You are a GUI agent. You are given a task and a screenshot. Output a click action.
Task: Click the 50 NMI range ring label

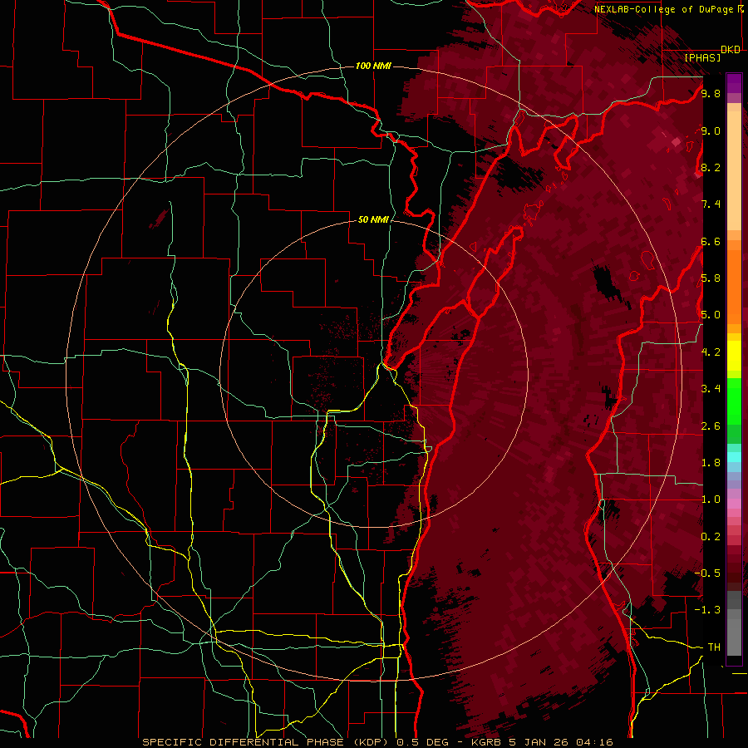(x=373, y=219)
